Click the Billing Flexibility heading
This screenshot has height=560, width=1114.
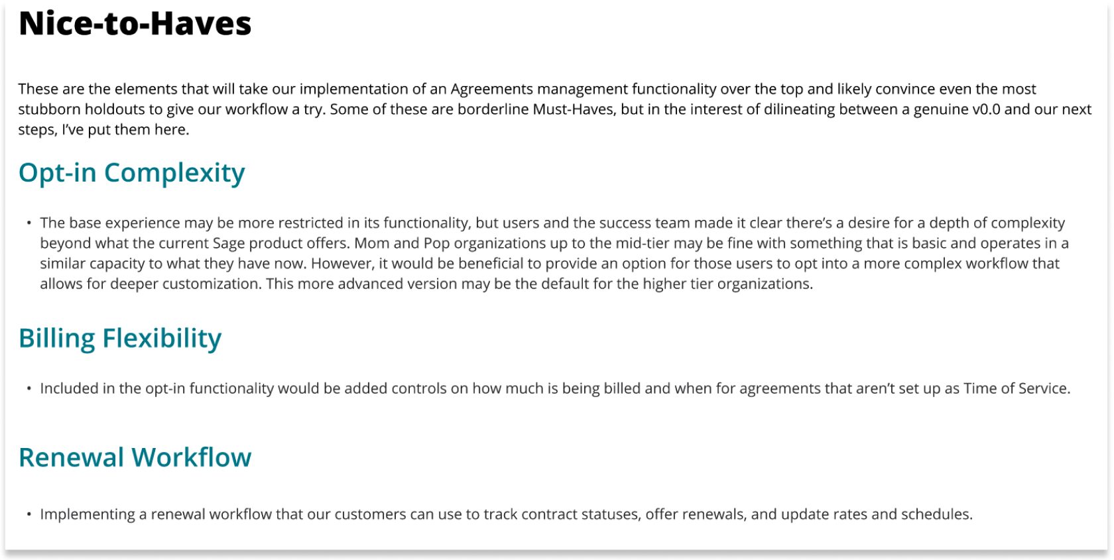pyautogui.click(x=120, y=339)
